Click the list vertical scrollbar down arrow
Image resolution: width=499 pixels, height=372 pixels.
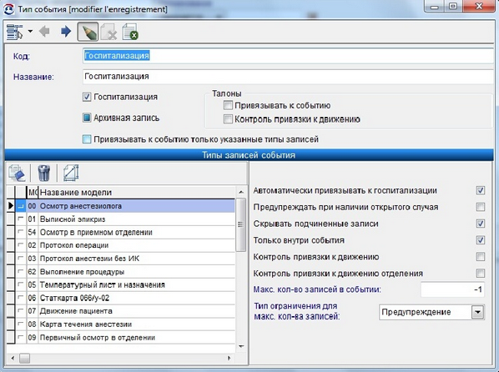pos(241,346)
